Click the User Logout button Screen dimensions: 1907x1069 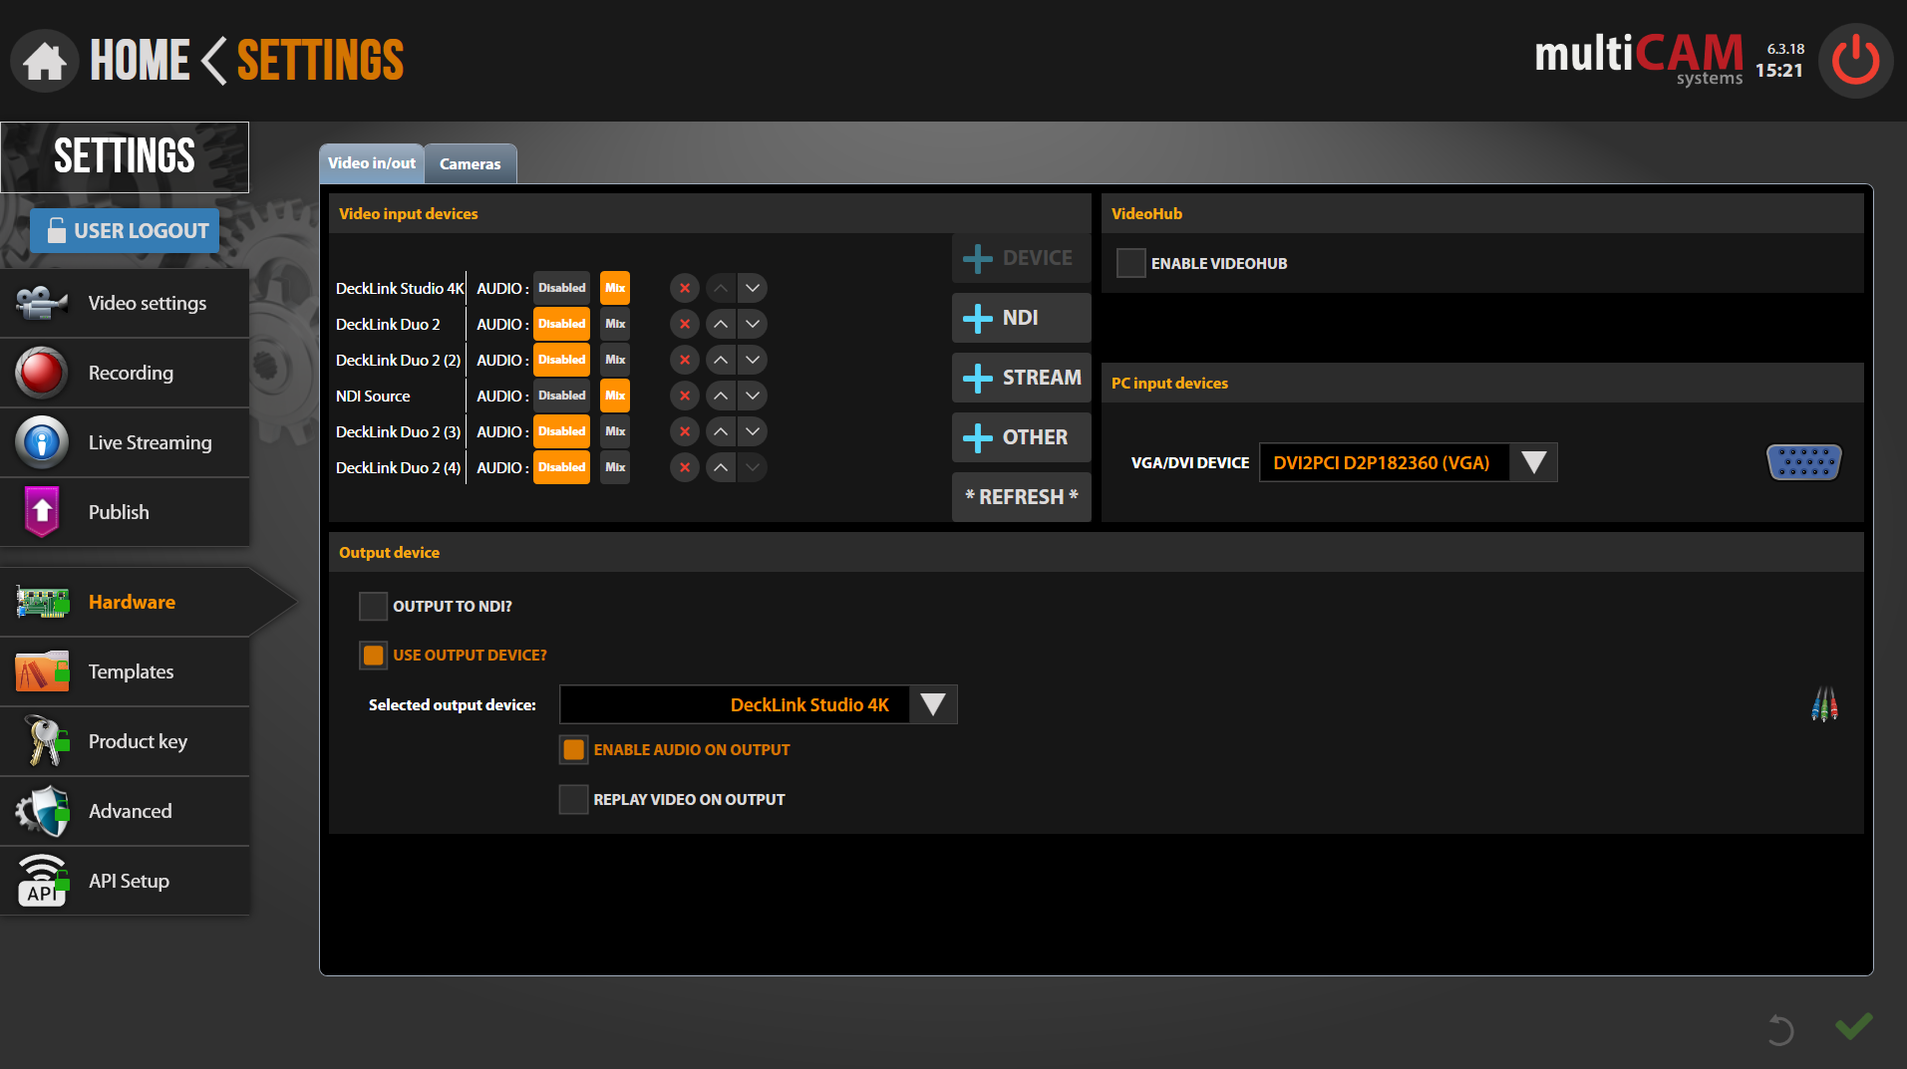click(x=125, y=230)
